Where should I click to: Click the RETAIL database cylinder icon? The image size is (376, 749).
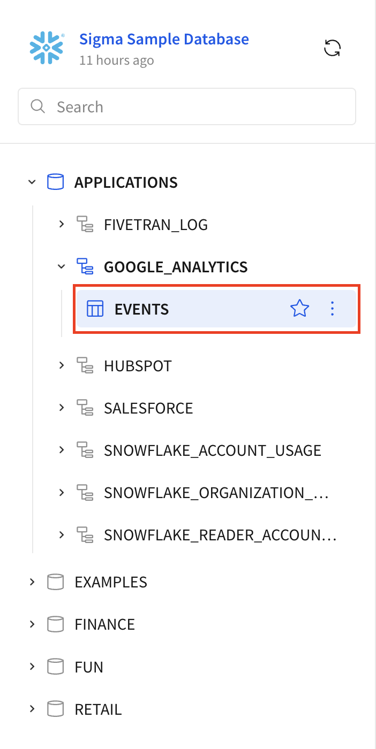click(55, 709)
